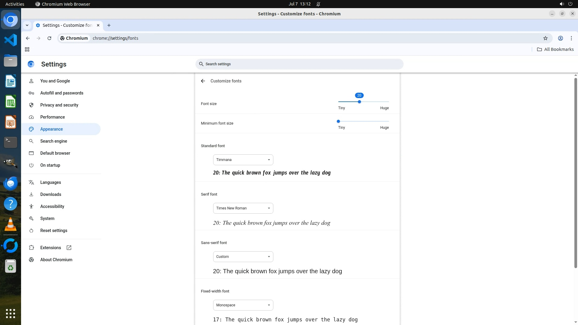
Task: Open the profile avatar icon
Action: 560,38
